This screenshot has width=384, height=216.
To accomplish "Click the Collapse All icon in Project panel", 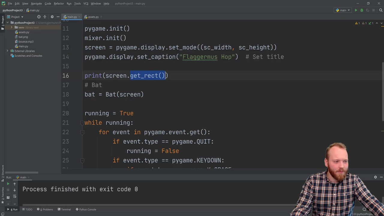I will (x=45, y=17).
